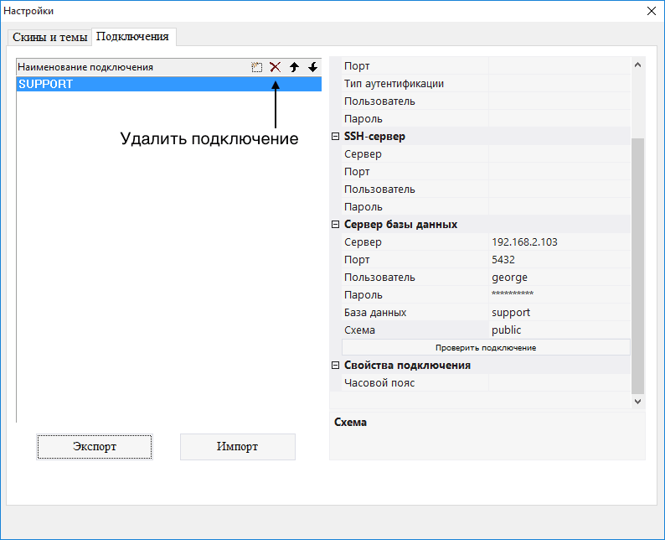The image size is (665, 540).
Task: Move connection down with arrow icon
Action: coord(312,67)
